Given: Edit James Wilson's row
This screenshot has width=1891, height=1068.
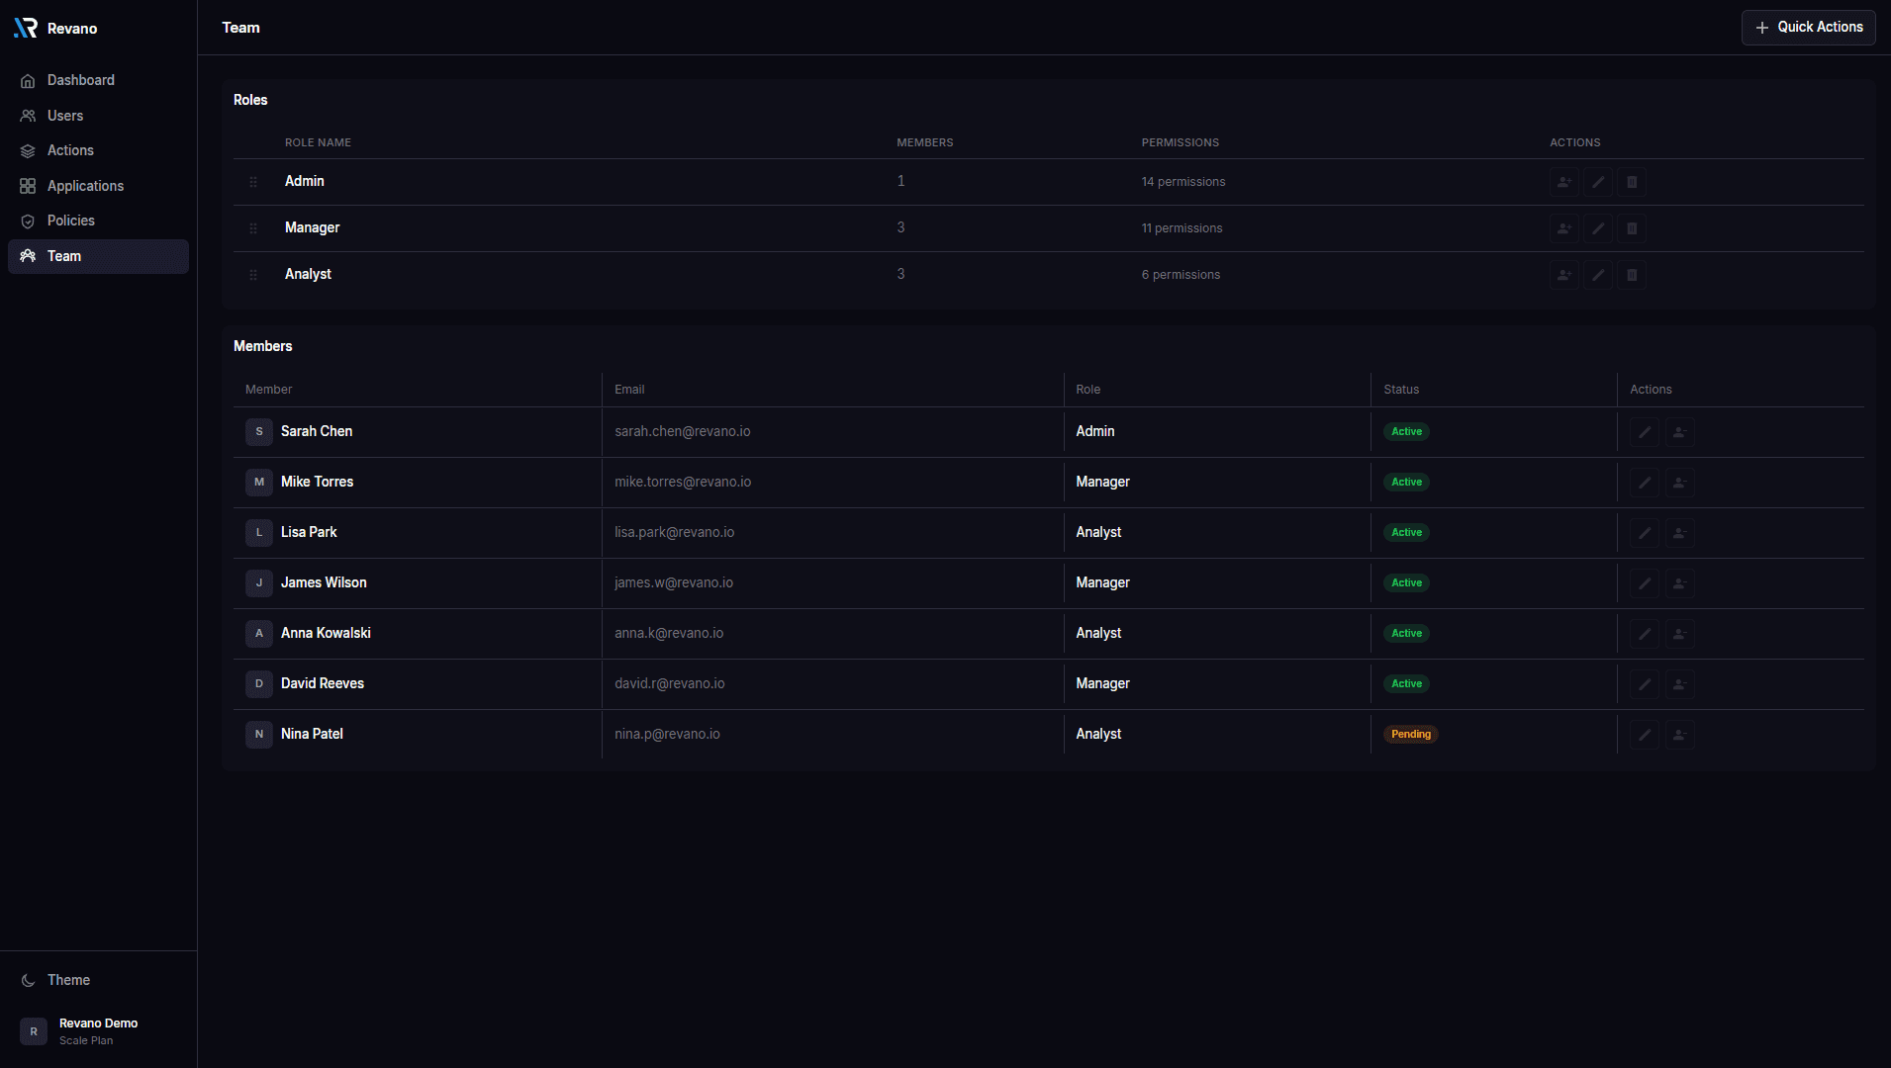Looking at the screenshot, I should pyautogui.click(x=1644, y=582).
